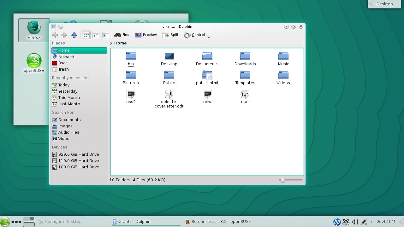Screen dimensions: 404x227
Task: Open the Klipper clipboard scissors icon
Action: [346, 222]
